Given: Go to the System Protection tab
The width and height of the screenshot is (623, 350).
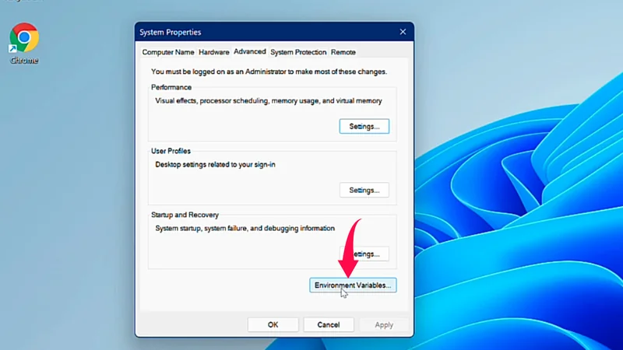Looking at the screenshot, I should coord(298,52).
